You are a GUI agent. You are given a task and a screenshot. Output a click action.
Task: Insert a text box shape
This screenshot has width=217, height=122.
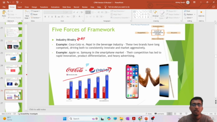pyautogui.click(x=135, y=12)
